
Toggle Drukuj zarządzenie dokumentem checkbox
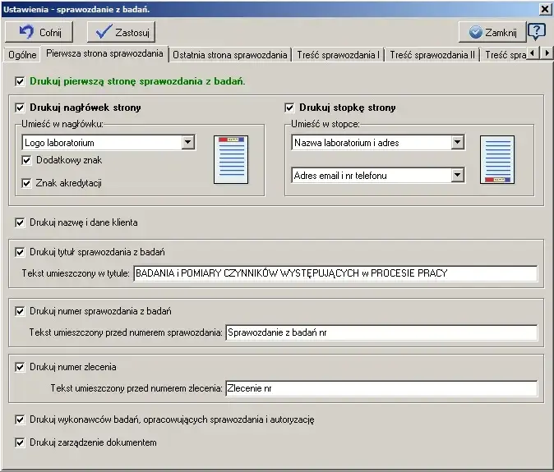click(x=21, y=442)
